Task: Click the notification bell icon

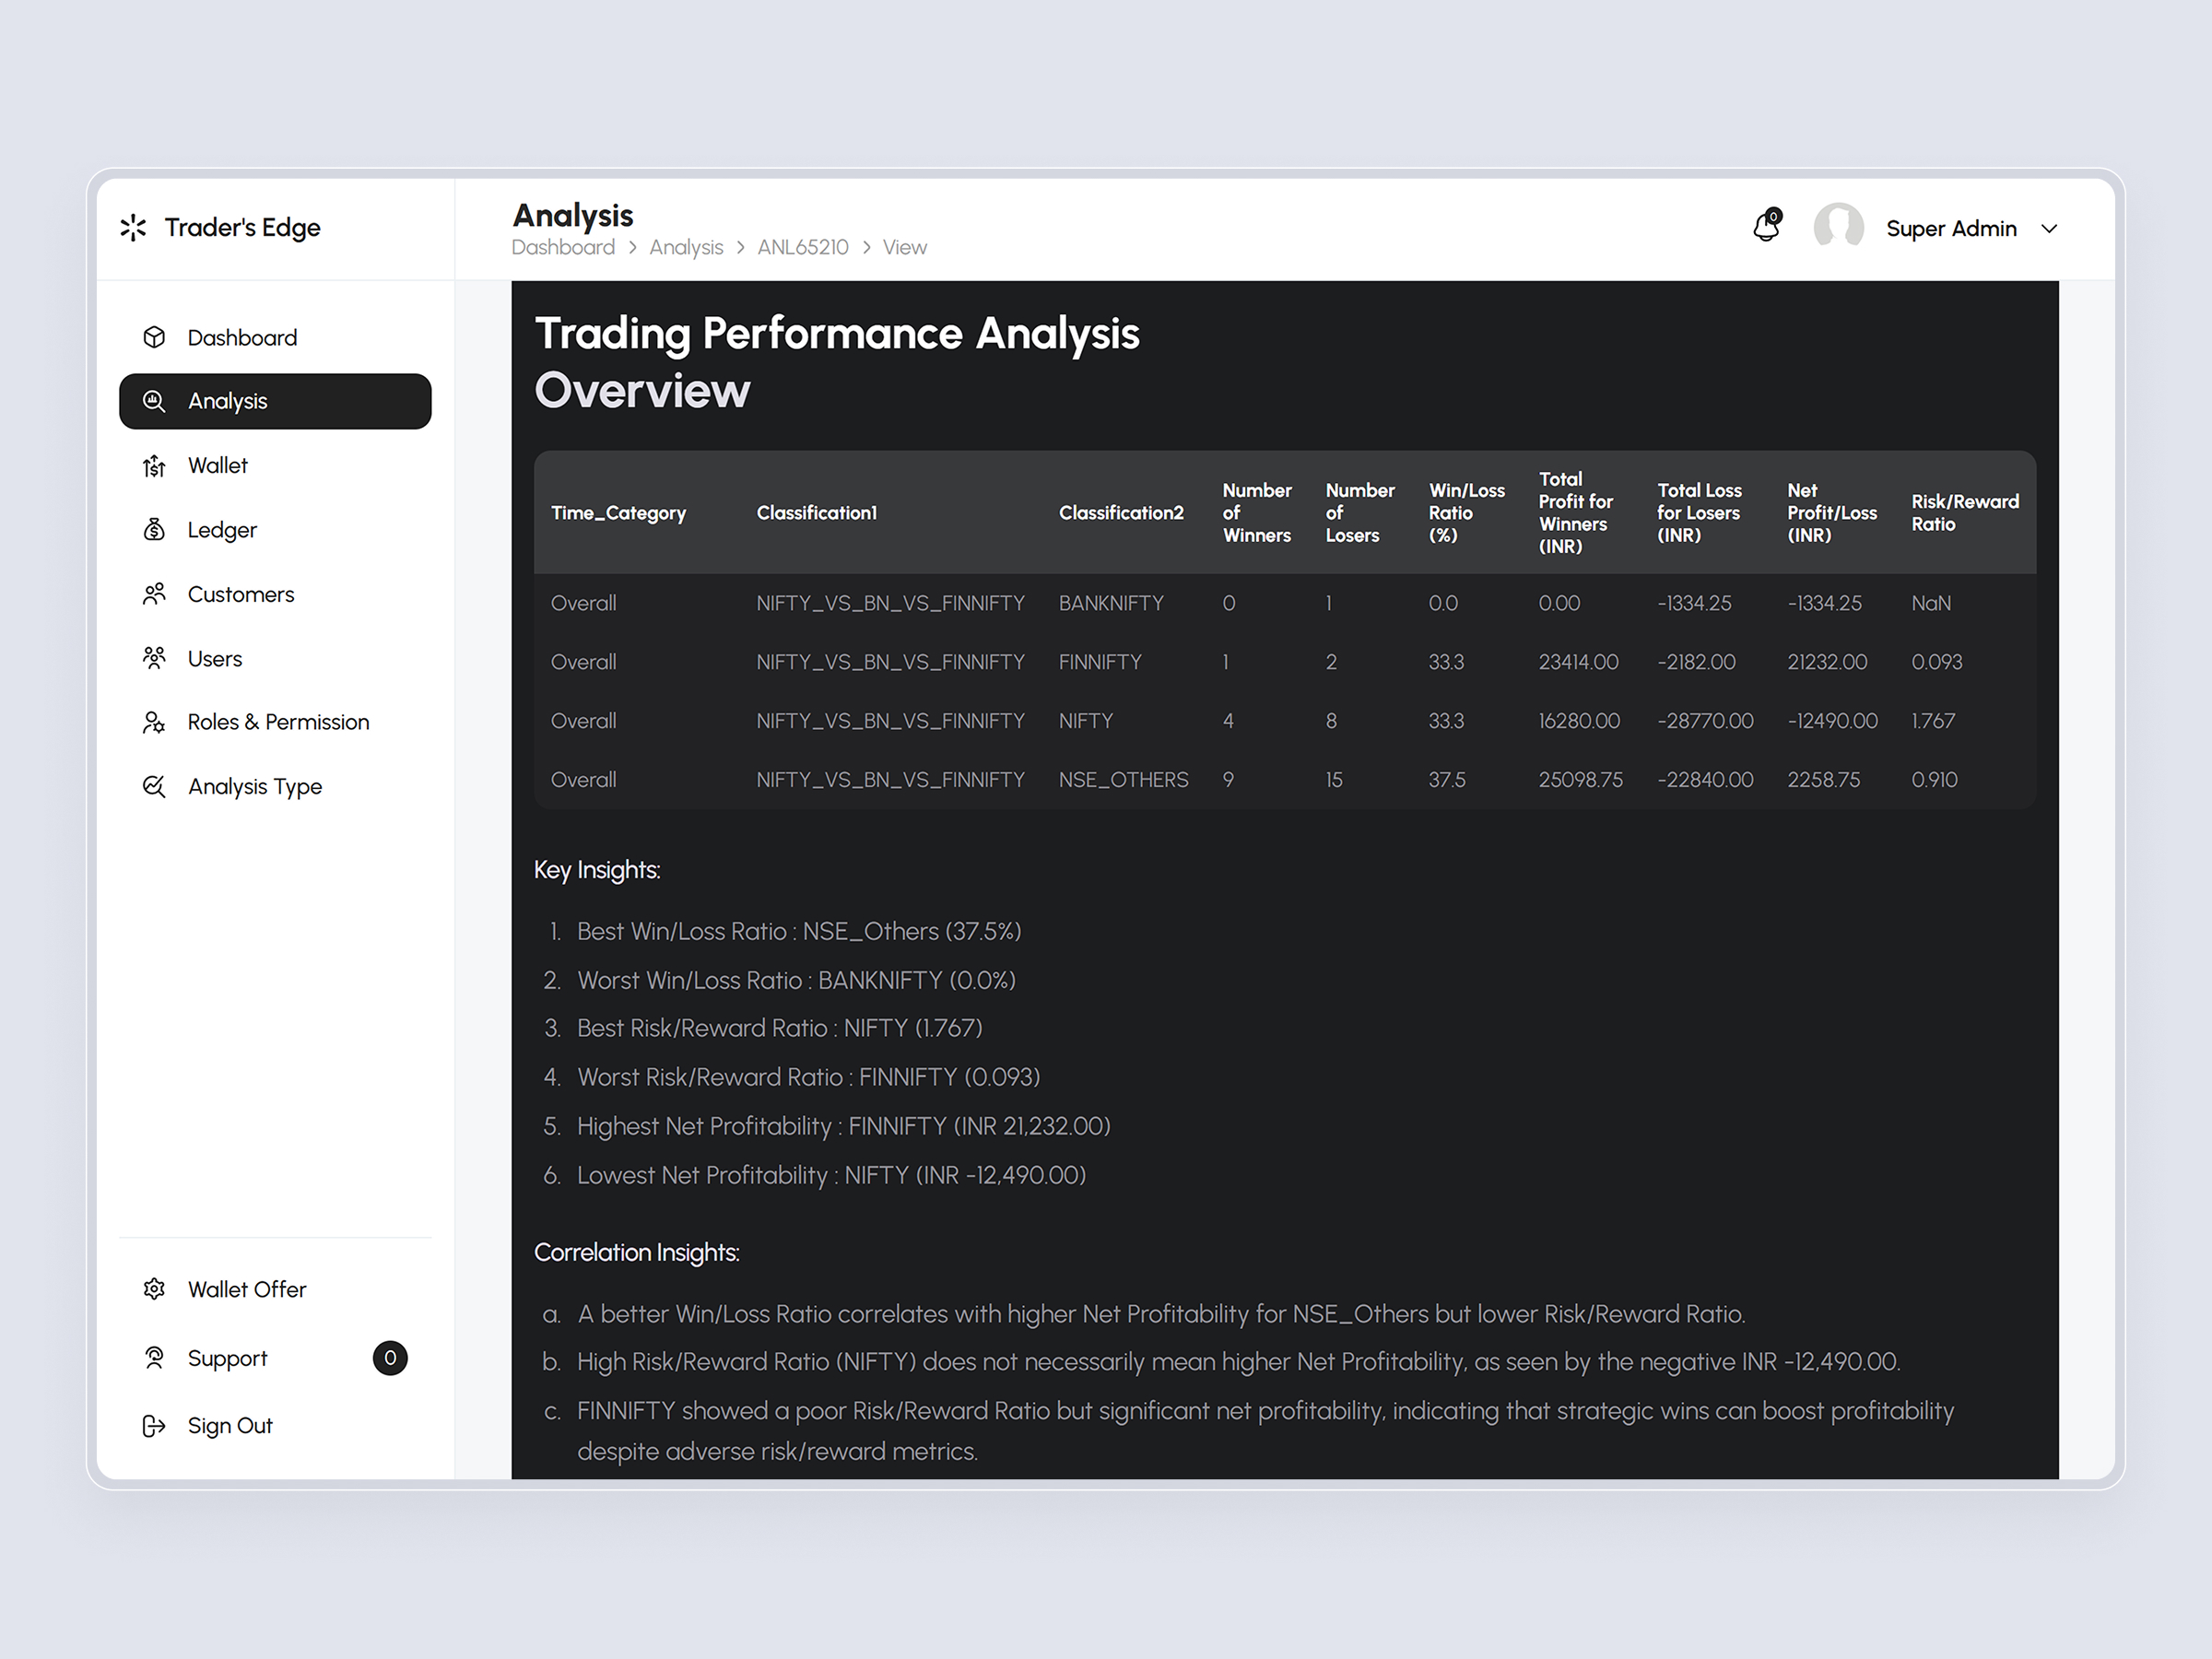Action: click(x=1766, y=227)
